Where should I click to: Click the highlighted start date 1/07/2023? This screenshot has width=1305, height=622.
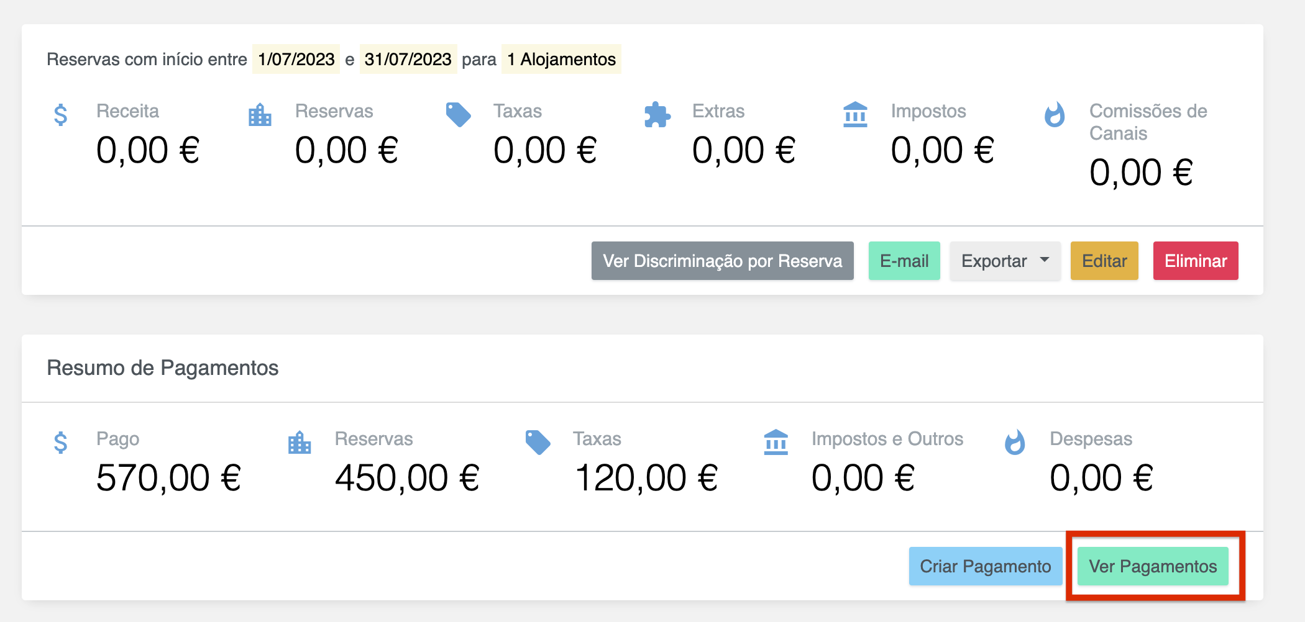pyautogui.click(x=296, y=59)
